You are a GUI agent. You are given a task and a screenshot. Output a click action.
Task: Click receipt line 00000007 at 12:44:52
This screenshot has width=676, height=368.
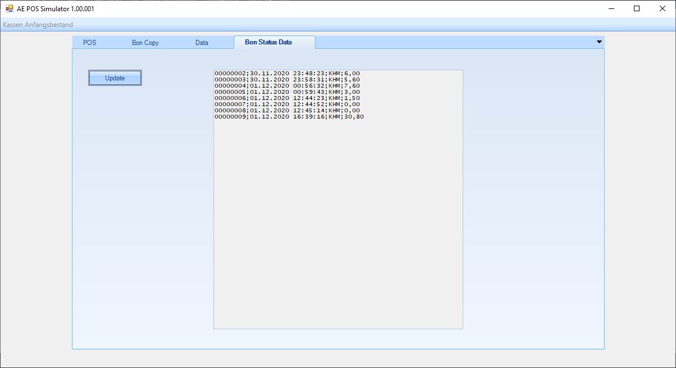coord(287,105)
